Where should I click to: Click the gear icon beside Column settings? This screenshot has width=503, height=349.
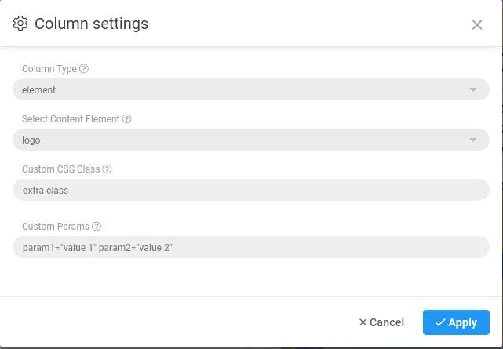(x=20, y=24)
